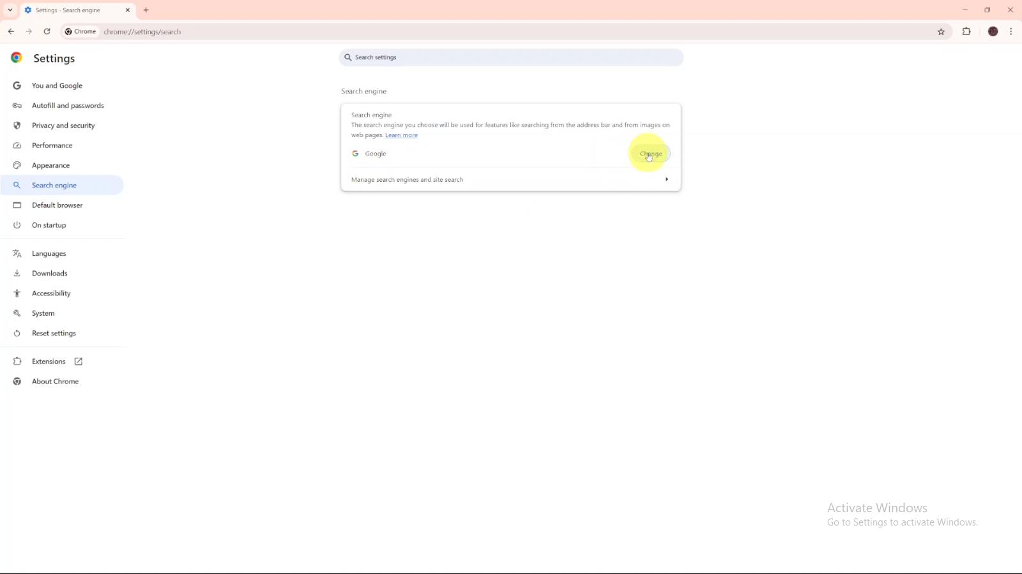This screenshot has height=574, width=1022.
Task: Click the wrench System icon
Action: 17,313
